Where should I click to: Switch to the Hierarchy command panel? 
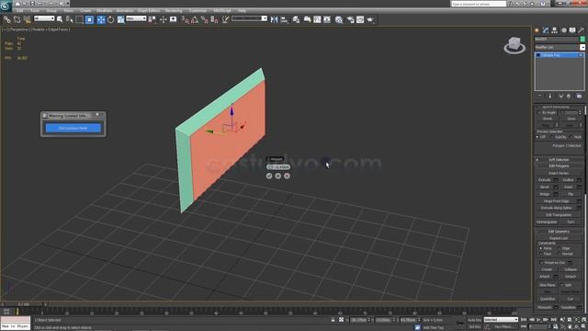point(555,30)
